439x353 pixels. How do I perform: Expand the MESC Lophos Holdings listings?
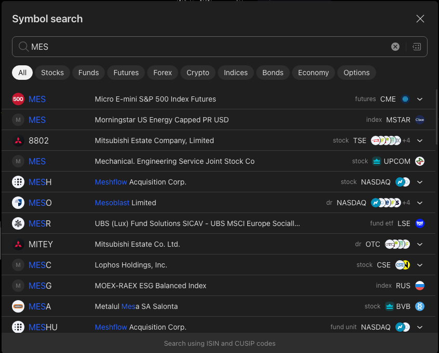(419, 265)
